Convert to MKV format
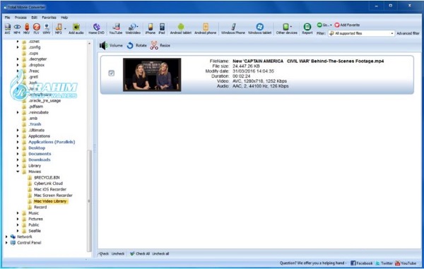The height and width of the screenshot is (269, 424). click(x=27, y=29)
